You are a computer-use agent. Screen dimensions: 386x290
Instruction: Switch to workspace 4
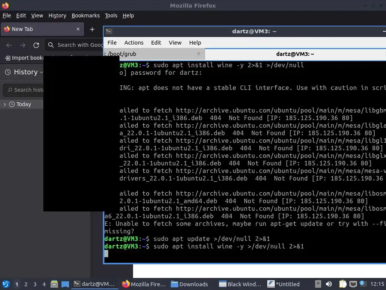click(44, 284)
